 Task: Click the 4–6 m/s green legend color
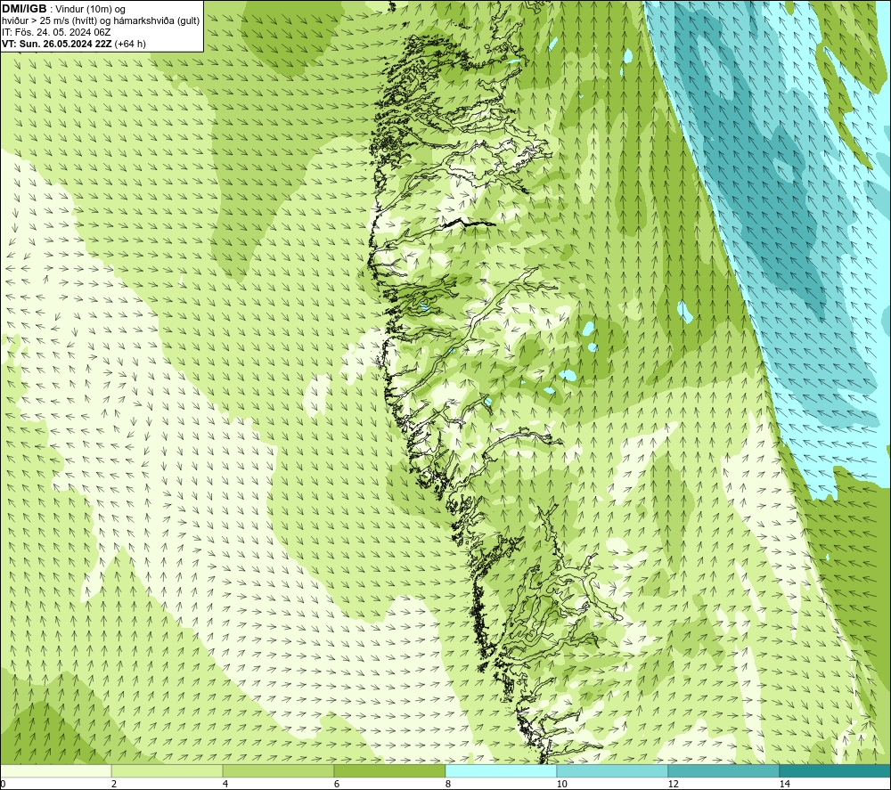tap(278, 770)
